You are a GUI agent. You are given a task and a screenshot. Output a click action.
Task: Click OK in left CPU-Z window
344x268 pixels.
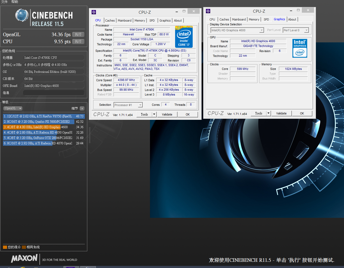188,114
